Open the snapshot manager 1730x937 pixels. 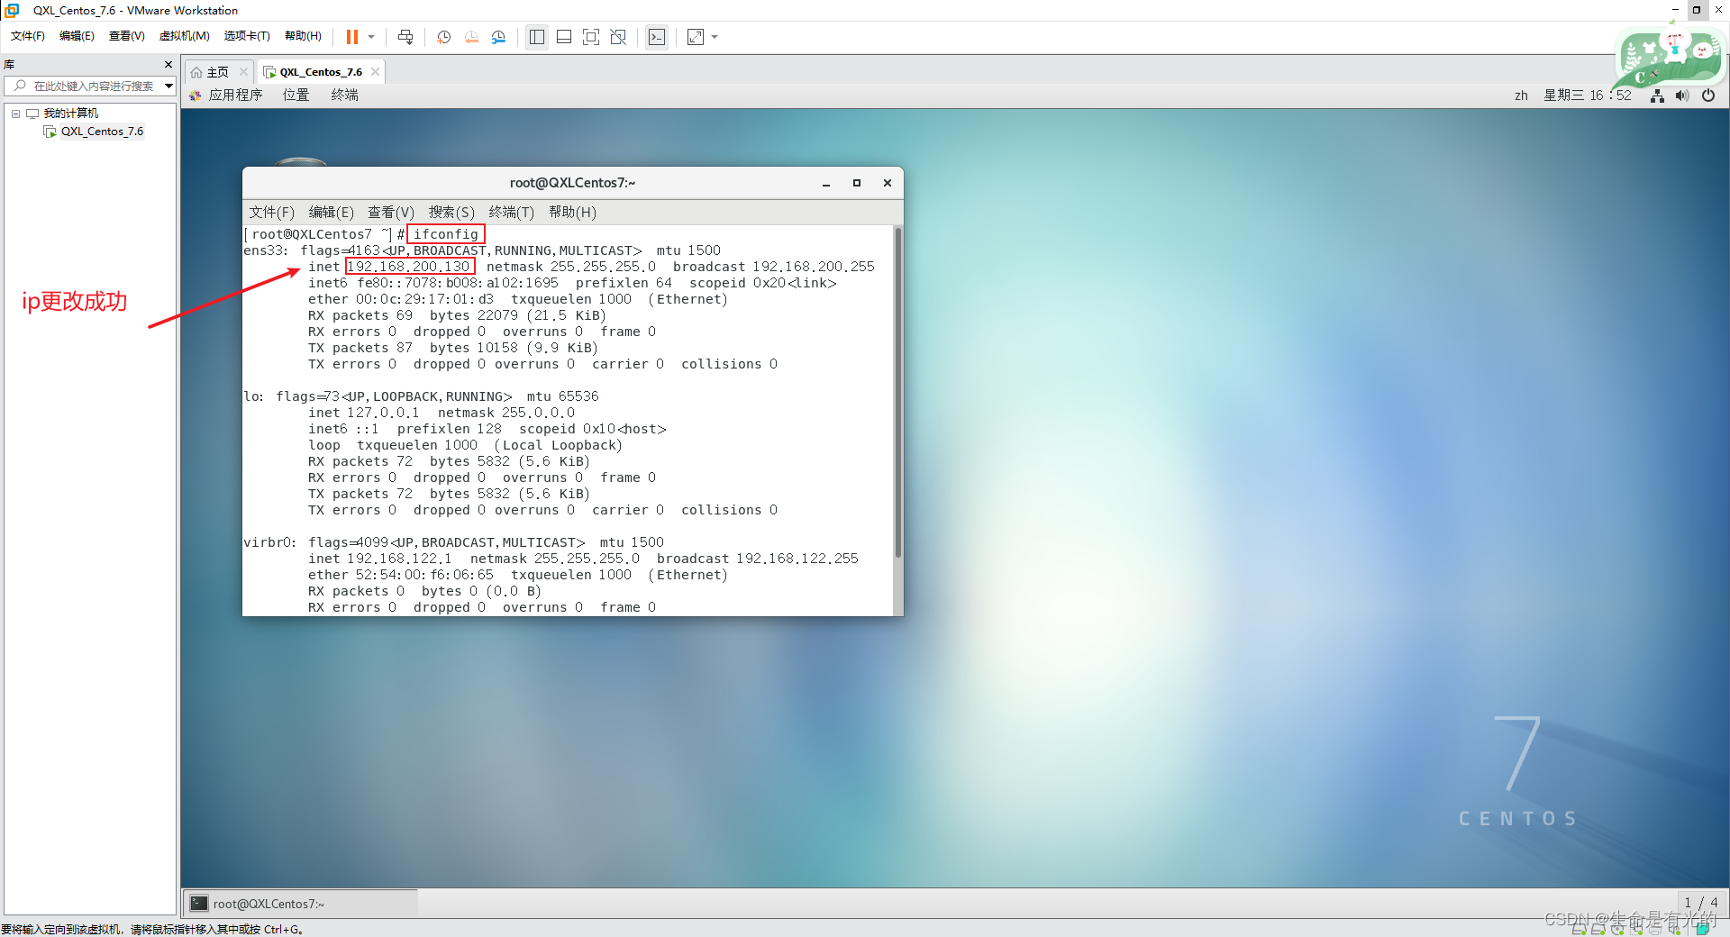pyautogui.click(x=499, y=37)
